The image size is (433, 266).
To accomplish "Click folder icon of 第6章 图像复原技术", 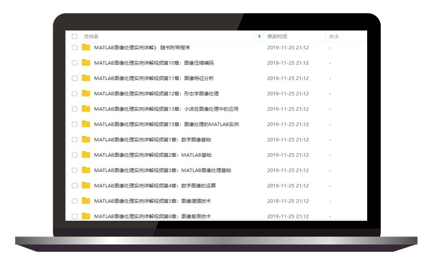I will tap(86, 216).
